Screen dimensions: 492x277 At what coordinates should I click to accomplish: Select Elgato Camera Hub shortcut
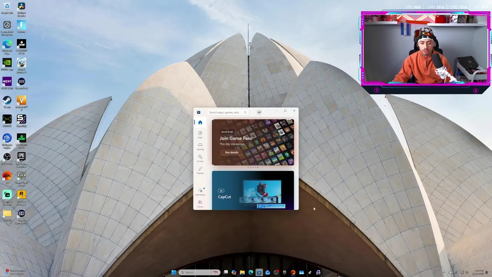click(22, 216)
